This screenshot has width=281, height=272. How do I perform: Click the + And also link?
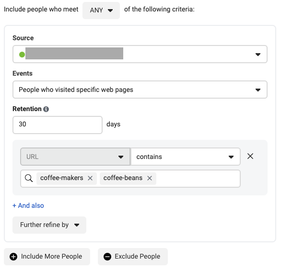click(x=28, y=205)
